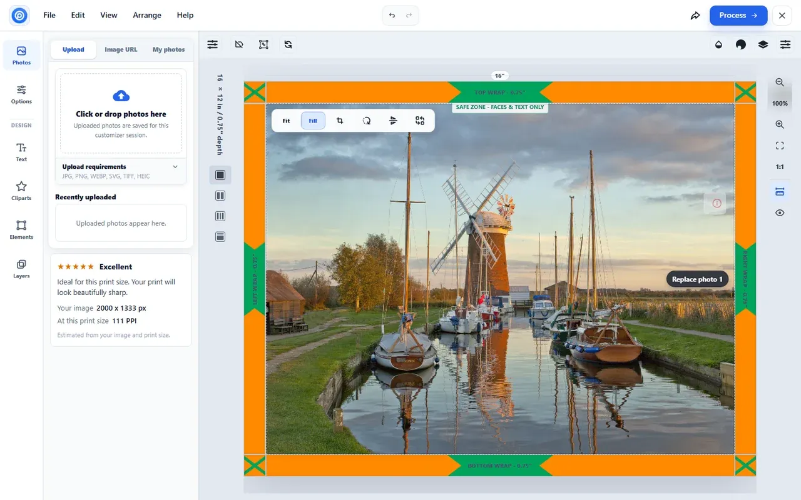Open the View menu
This screenshot has height=500, width=801.
pyautogui.click(x=109, y=15)
